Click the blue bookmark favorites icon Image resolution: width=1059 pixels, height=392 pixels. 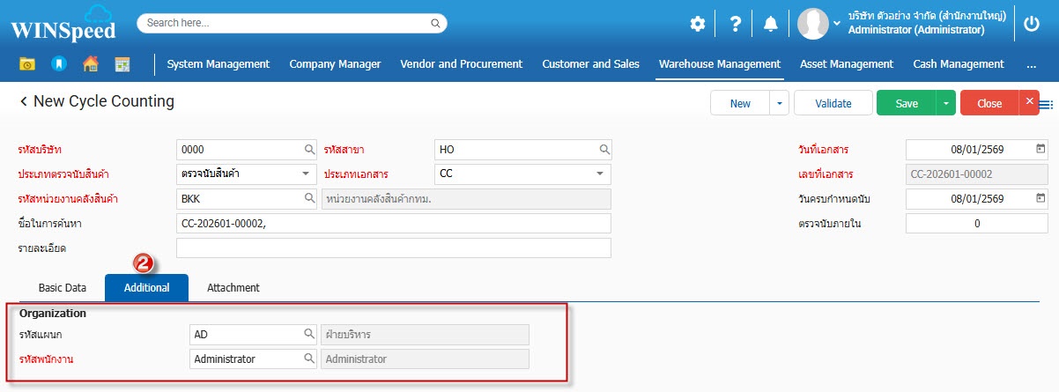pos(58,63)
